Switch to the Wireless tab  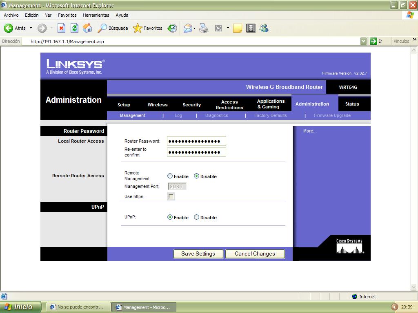pyautogui.click(x=158, y=105)
